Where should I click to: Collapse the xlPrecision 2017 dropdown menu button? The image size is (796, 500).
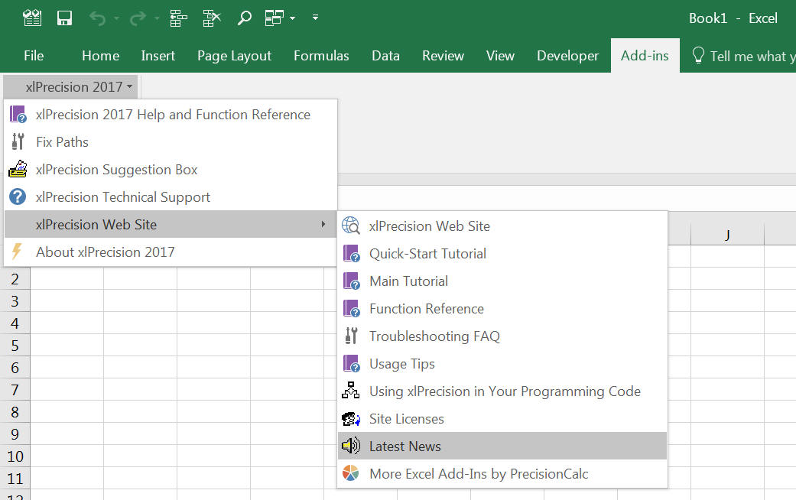(71, 87)
